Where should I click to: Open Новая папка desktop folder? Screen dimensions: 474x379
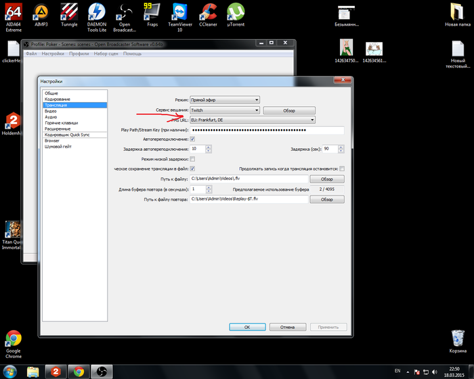458,15
